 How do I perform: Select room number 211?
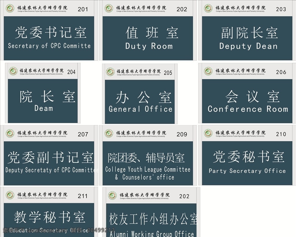[83, 196]
